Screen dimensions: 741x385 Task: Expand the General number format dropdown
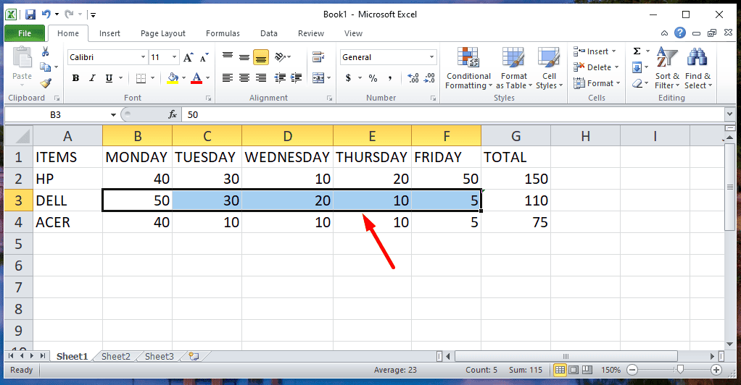431,57
